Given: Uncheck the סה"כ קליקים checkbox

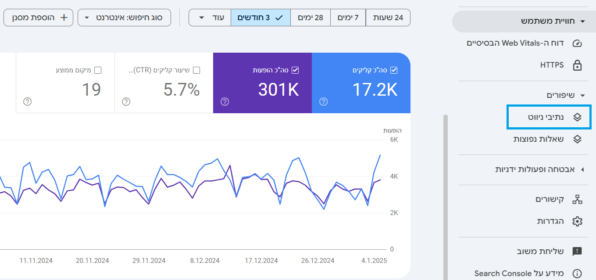Looking at the screenshot, I should coord(394,70).
